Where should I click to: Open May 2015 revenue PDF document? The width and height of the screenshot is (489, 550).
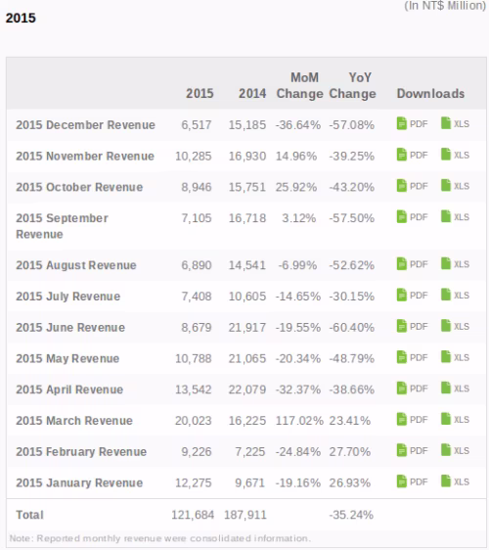413,357
